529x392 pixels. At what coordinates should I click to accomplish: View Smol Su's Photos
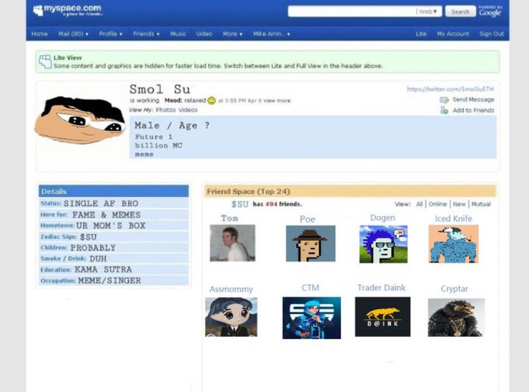click(x=166, y=110)
